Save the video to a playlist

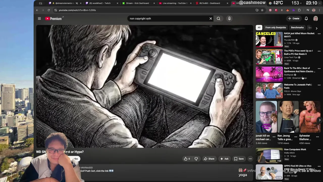point(239,159)
